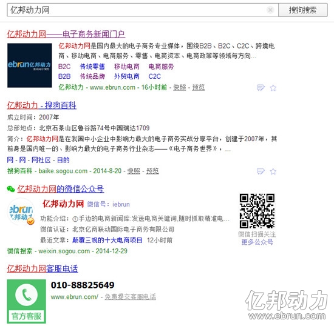Screen dimensions: 334x326
Task: Click the comment icon on the ebrun.com result
Action: tap(261, 87)
